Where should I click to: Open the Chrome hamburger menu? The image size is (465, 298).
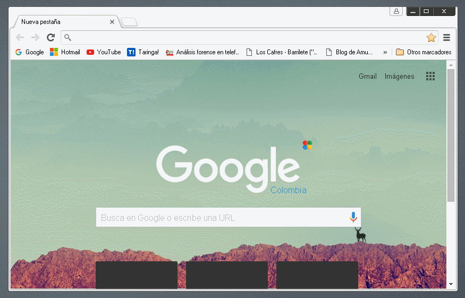click(x=446, y=37)
